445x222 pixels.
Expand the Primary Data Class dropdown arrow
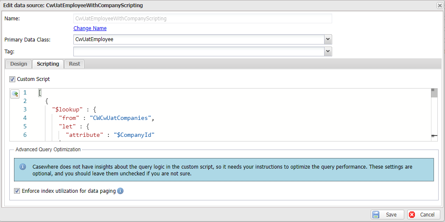327,39
